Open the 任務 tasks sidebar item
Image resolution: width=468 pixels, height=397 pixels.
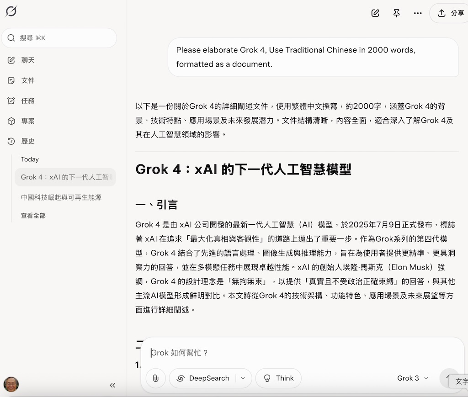[x=21, y=101]
